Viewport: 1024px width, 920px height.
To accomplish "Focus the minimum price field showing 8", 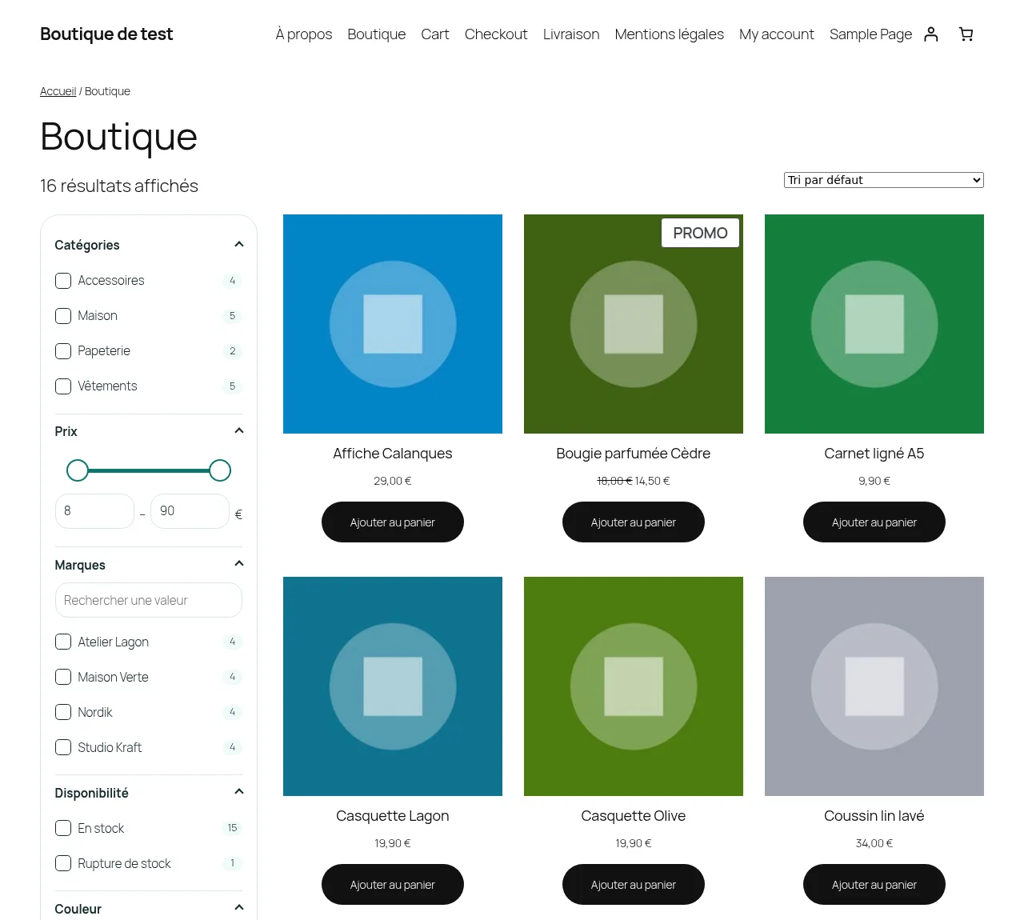I will tap(94, 511).
